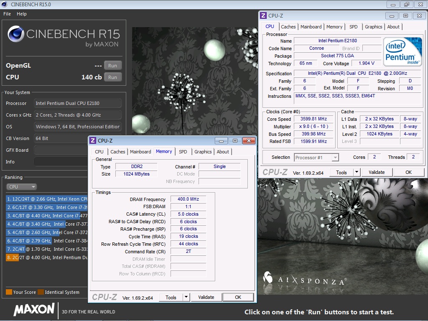
Task: Switch to Mainboard tab in back CPU-Z window
Action: 311,27
